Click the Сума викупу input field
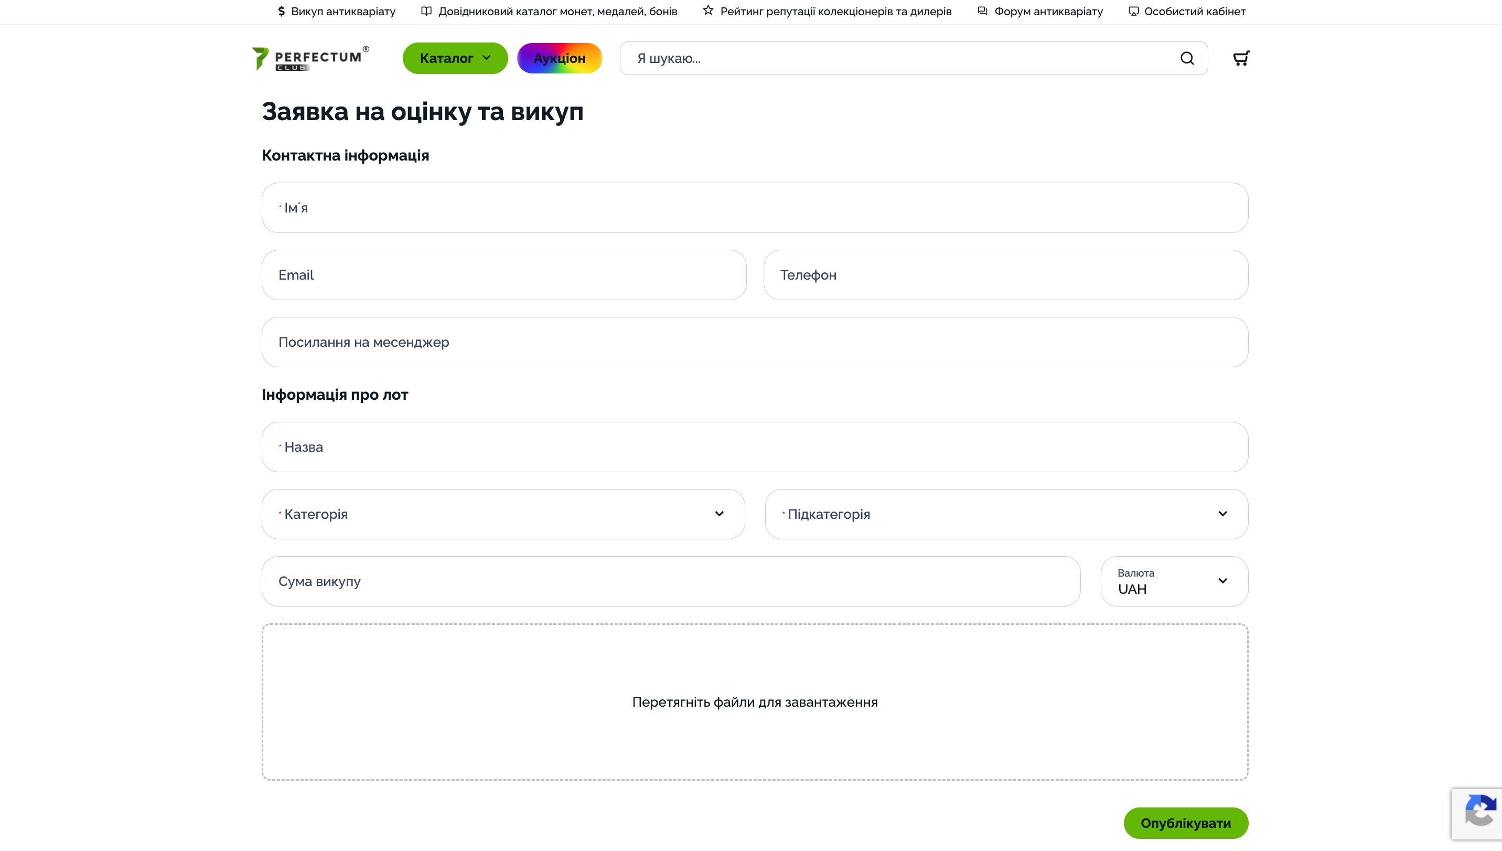This screenshot has height=851, width=1502. (671, 581)
